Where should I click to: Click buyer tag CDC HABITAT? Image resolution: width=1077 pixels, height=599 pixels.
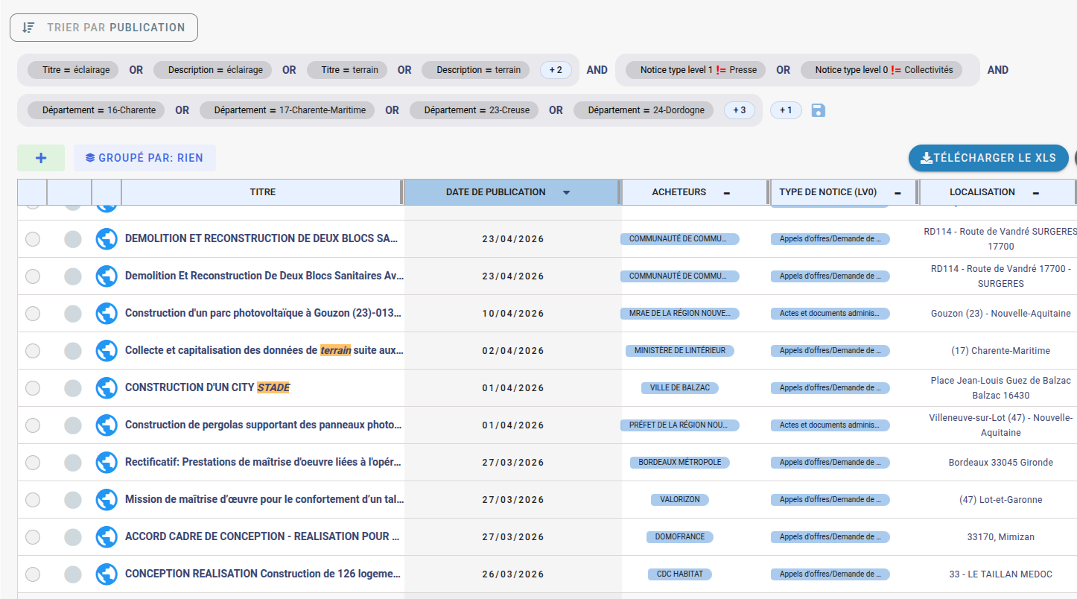click(x=680, y=574)
